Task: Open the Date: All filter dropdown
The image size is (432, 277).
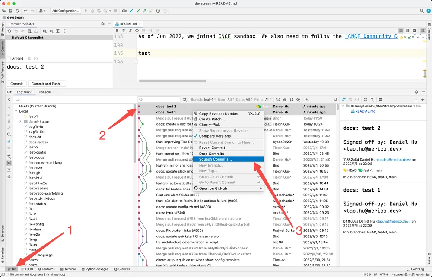Action: click(x=244, y=99)
